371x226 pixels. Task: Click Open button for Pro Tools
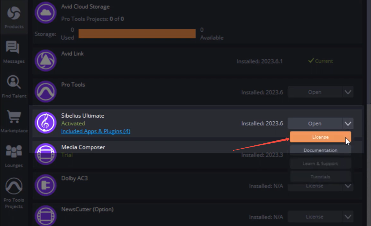pyautogui.click(x=315, y=92)
